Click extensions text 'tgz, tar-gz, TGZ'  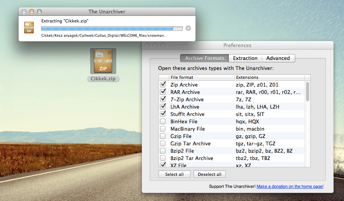255,143
